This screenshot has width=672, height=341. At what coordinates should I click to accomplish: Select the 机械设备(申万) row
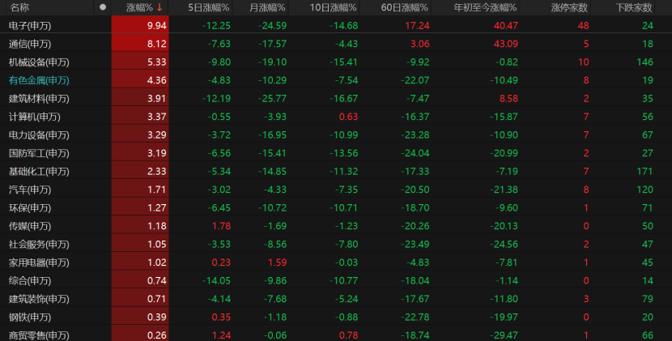(336, 62)
